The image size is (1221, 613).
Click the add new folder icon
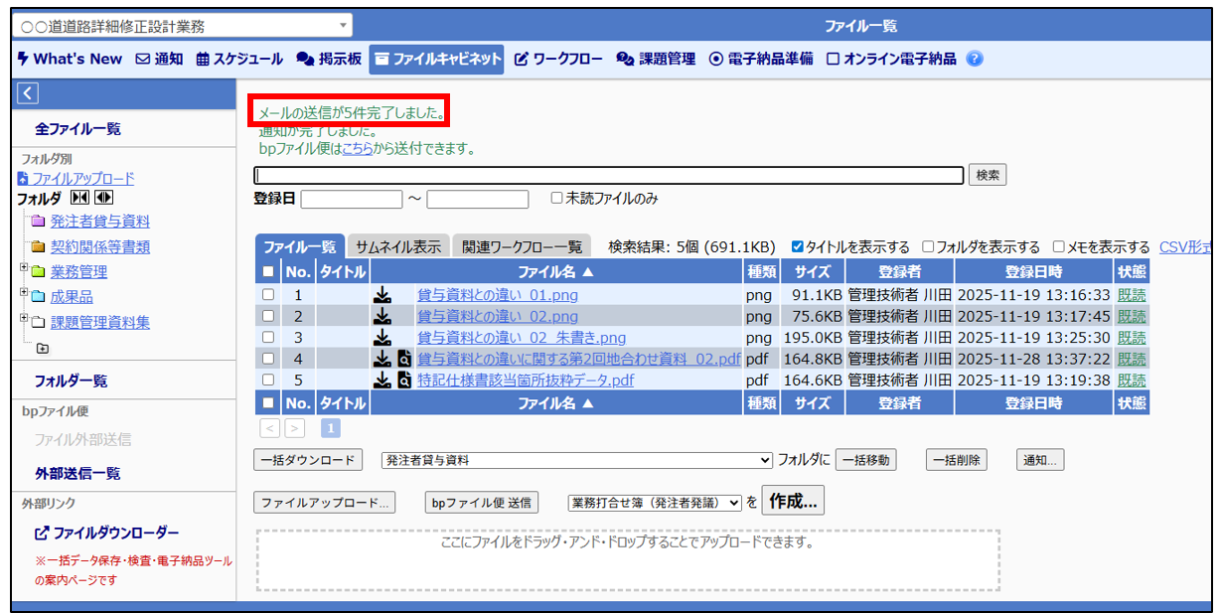point(42,348)
